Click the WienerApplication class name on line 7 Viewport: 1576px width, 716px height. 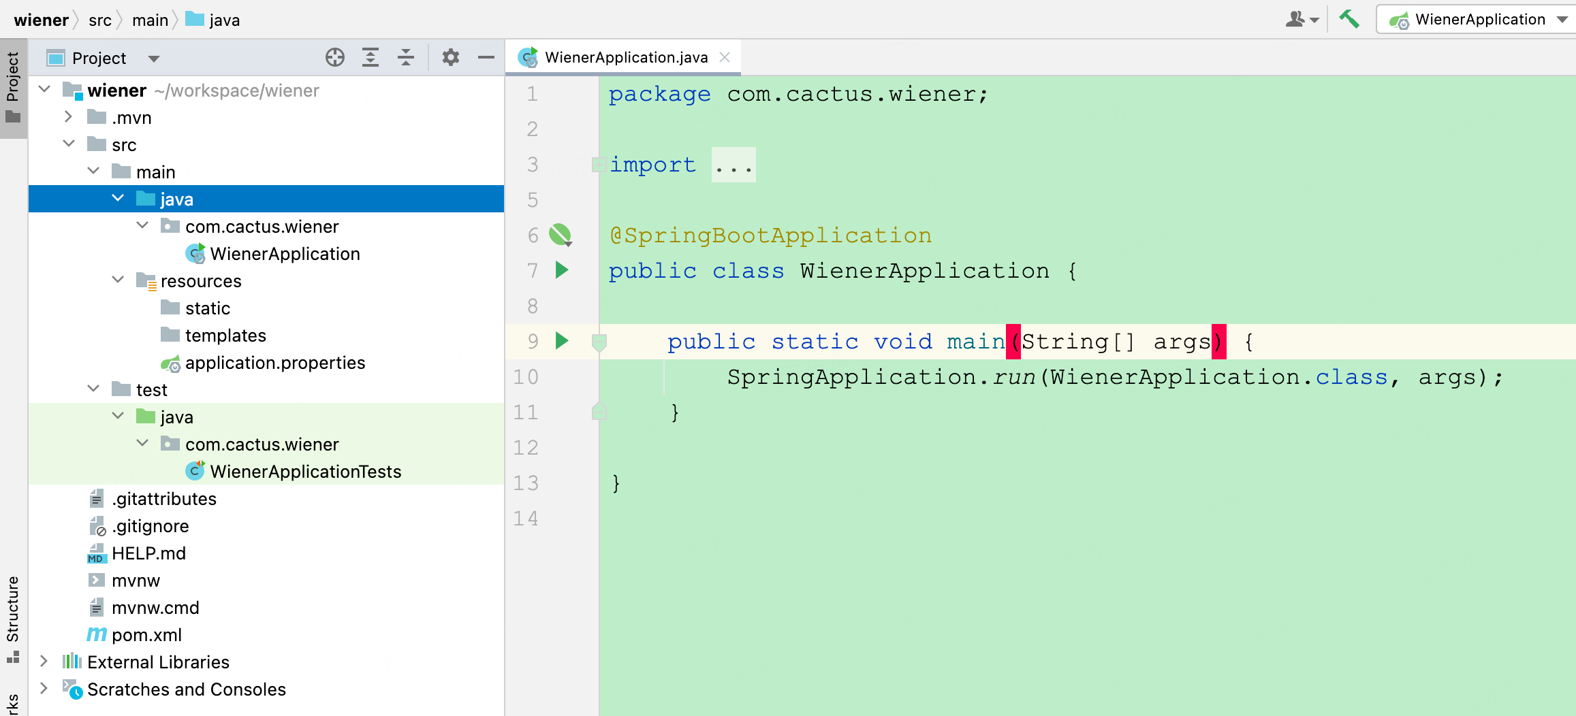[x=924, y=271]
